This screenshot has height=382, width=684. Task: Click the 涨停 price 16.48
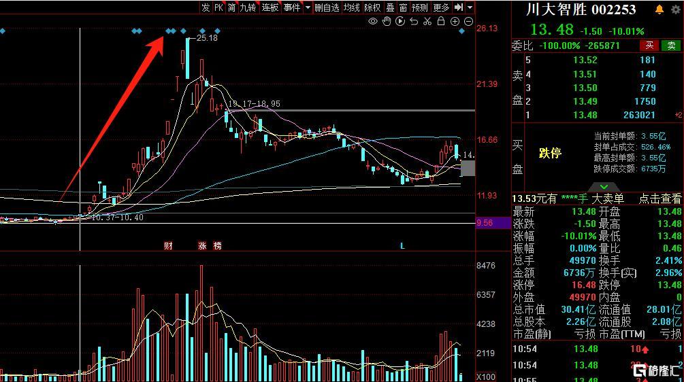[584, 285]
